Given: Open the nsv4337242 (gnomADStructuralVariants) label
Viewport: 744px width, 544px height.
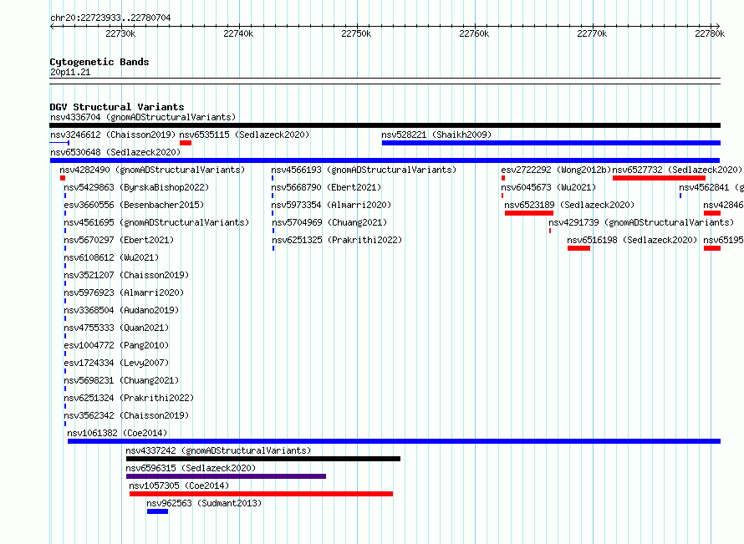Looking at the screenshot, I should click(x=218, y=450).
